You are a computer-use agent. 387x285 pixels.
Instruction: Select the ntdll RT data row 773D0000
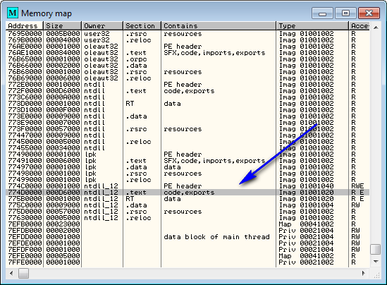click(x=188, y=103)
